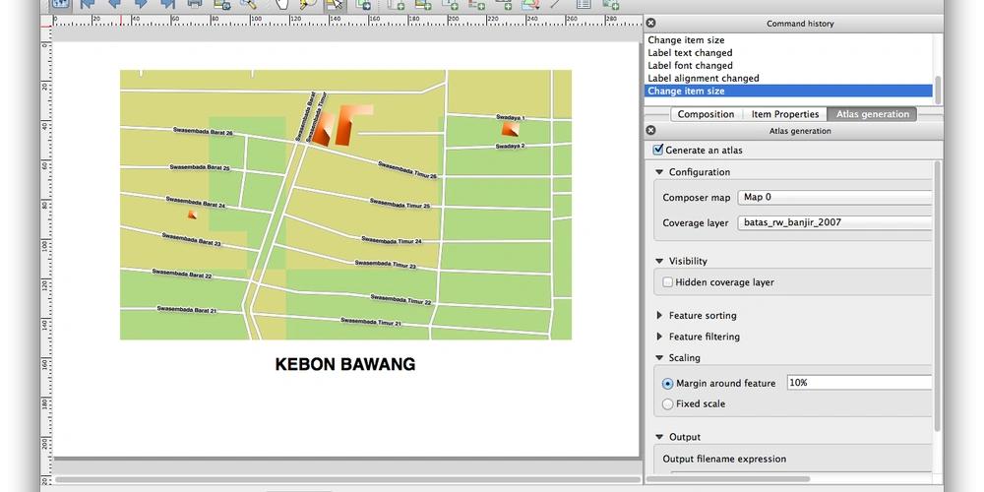Select the Atlas generation tab
Image resolution: width=984 pixels, height=492 pixels.
872,114
